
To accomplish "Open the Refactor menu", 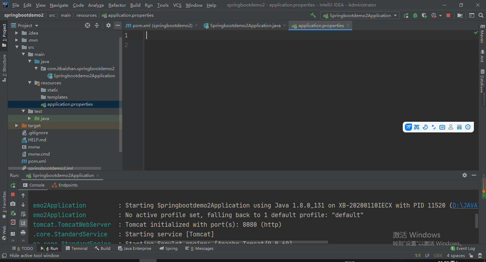I will pos(117,5).
